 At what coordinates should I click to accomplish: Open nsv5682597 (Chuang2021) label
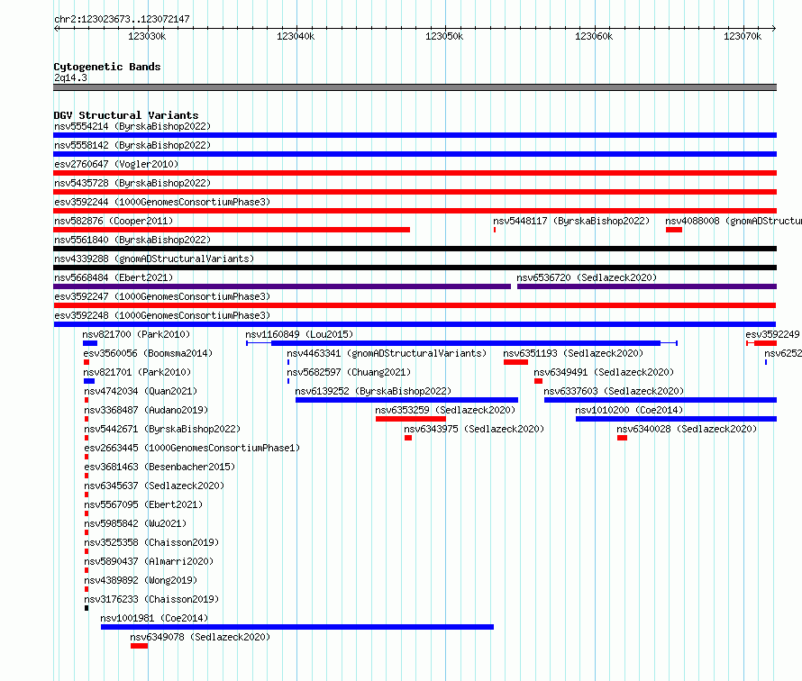[349, 372]
